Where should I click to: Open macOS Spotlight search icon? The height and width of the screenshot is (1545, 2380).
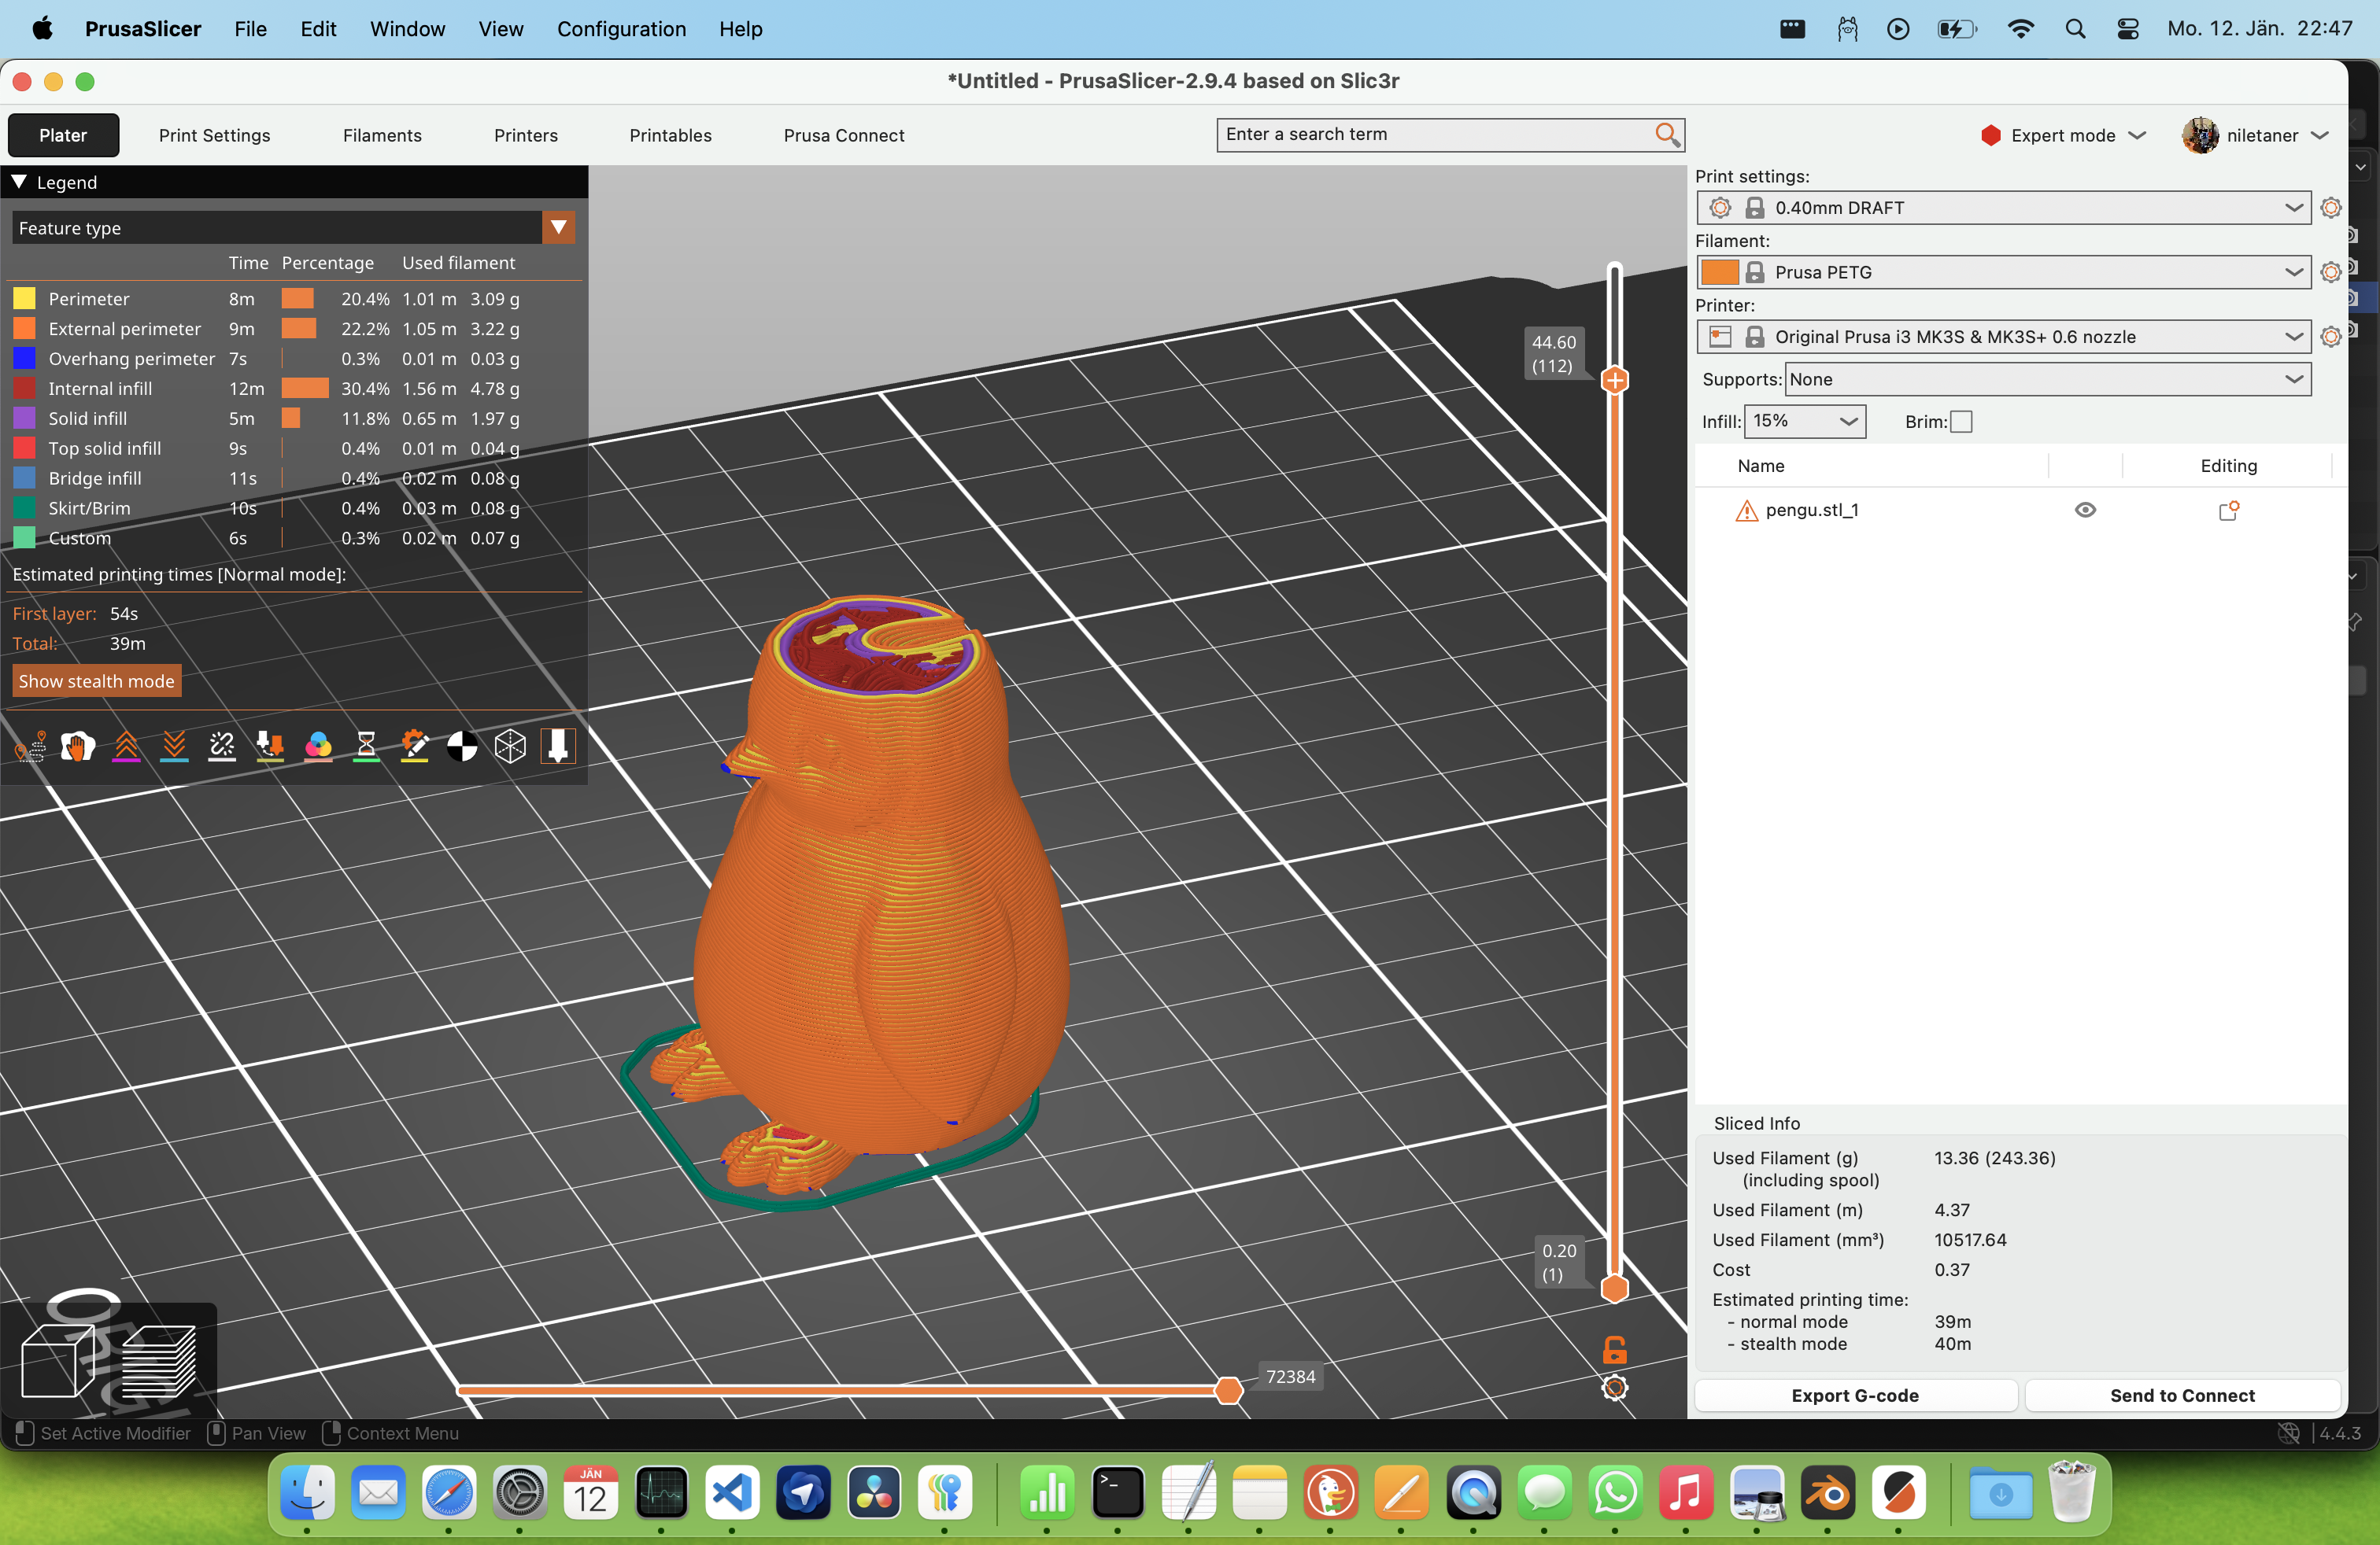click(x=2075, y=29)
